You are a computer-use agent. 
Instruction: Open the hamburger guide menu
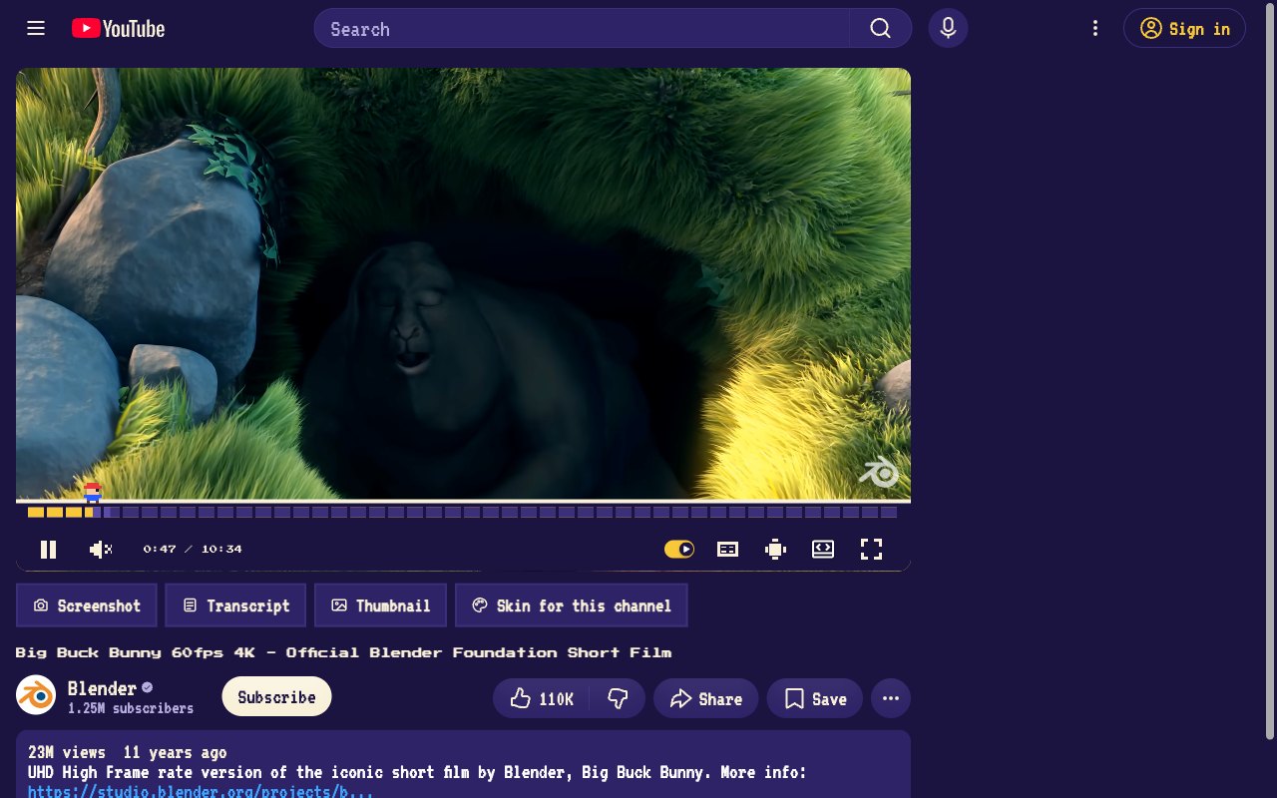point(36,28)
